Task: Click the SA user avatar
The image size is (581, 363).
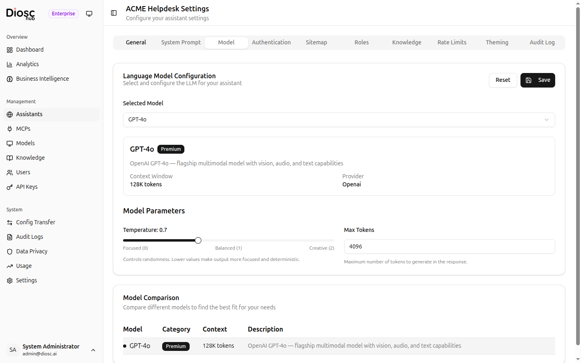Action: (13, 350)
